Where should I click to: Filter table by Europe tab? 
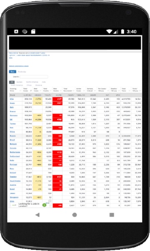[20, 82]
